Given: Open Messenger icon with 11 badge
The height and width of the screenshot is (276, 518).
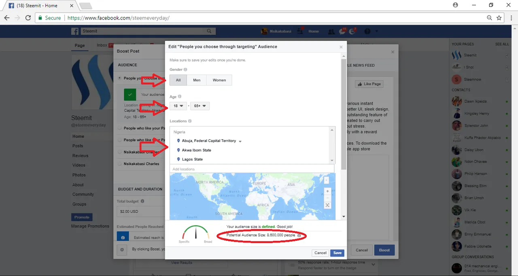Looking at the screenshot, I should tap(342, 31).
